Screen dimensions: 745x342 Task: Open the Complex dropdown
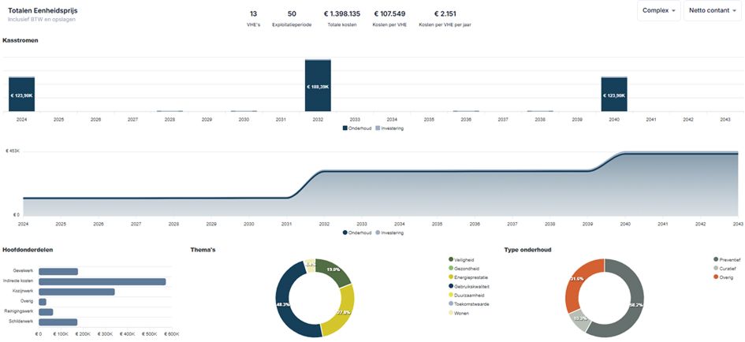coord(659,11)
